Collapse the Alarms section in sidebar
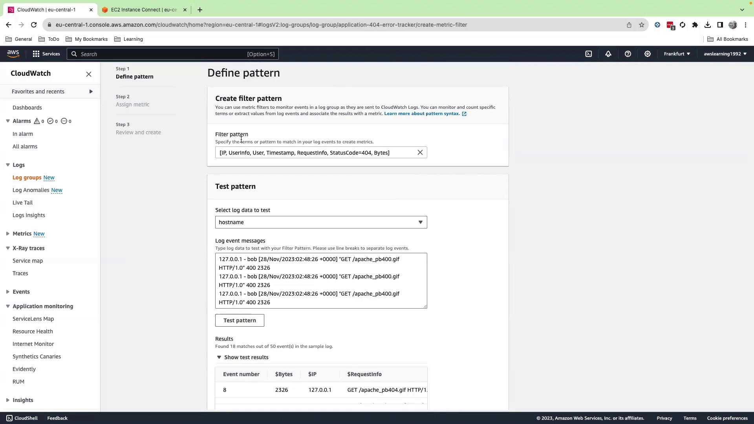754x424 pixels. pos(8,121)
